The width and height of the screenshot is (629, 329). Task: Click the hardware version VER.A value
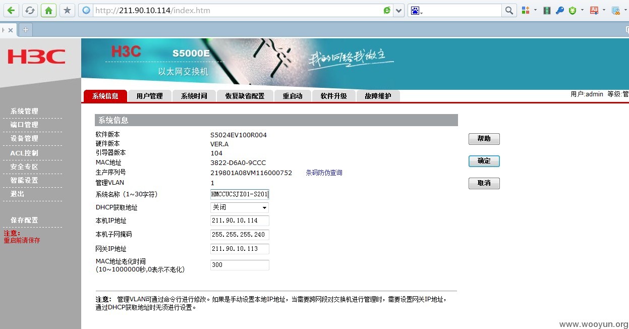pos(219,144)
